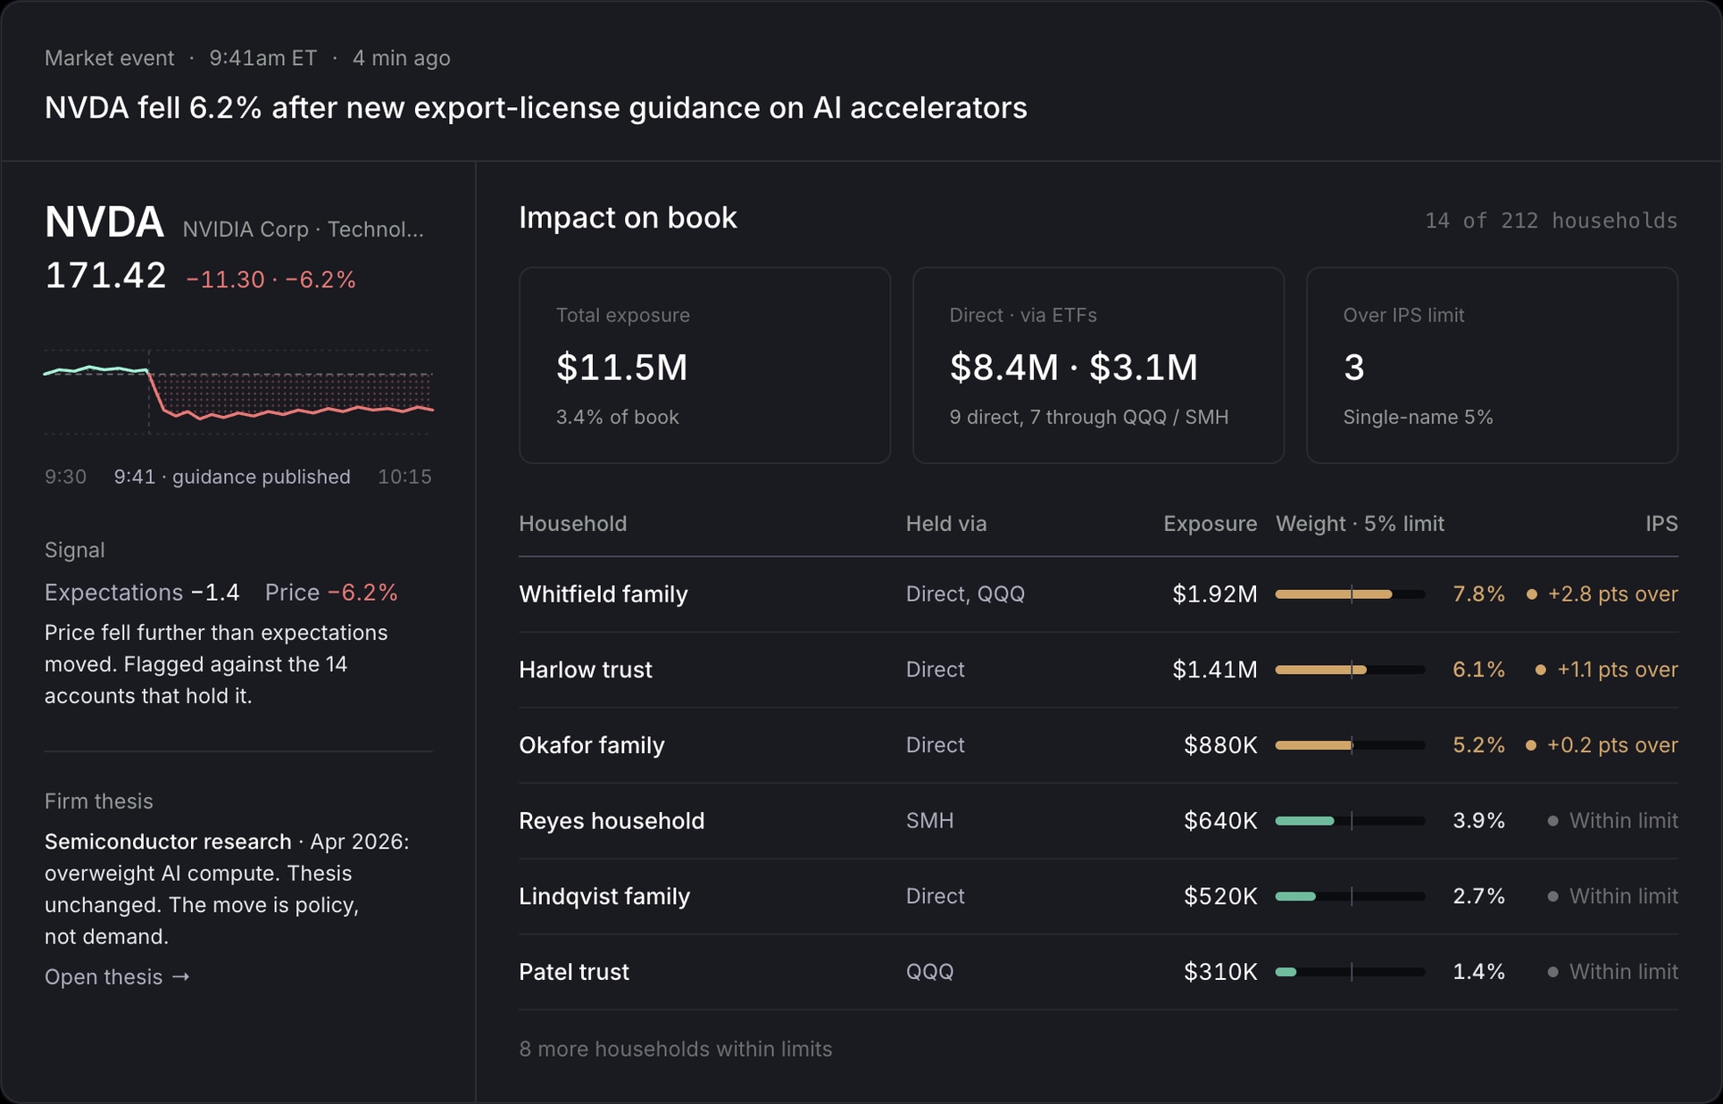This screenshot has height=1104, width=1723.
Task: Open the Reyes household row
Action: coord(1098,821)
